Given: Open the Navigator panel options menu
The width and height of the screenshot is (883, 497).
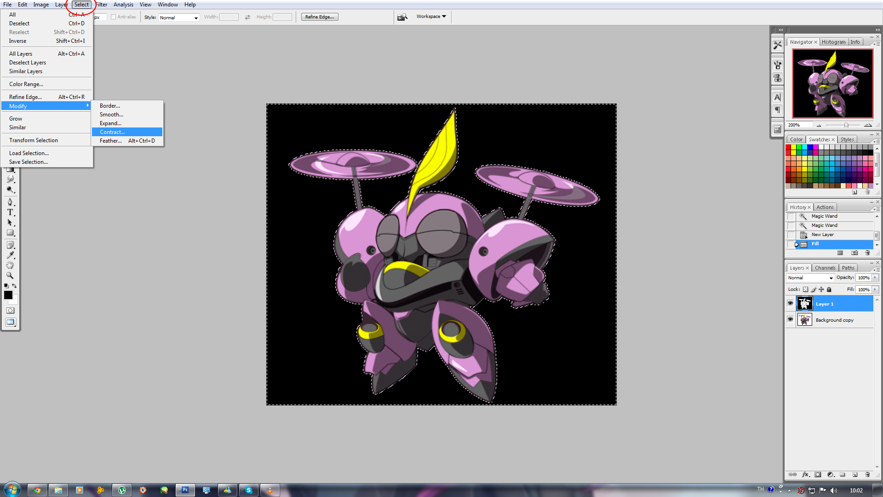Looking at the screenshot, I should [877, 43].
